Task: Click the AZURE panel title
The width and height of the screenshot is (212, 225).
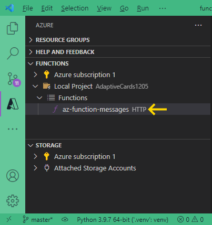Action: (45, 25)
